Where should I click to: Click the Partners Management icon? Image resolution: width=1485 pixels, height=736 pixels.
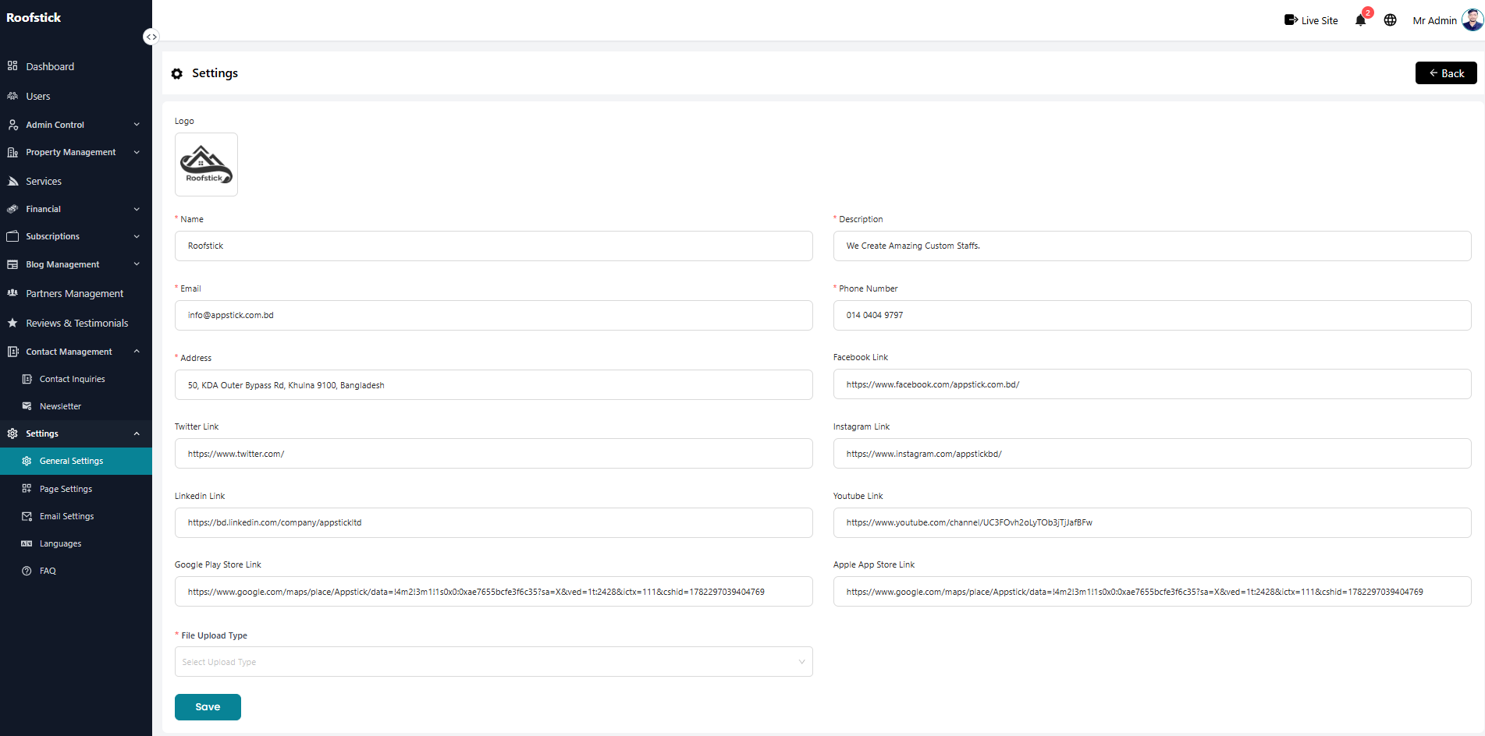(12, 293)
